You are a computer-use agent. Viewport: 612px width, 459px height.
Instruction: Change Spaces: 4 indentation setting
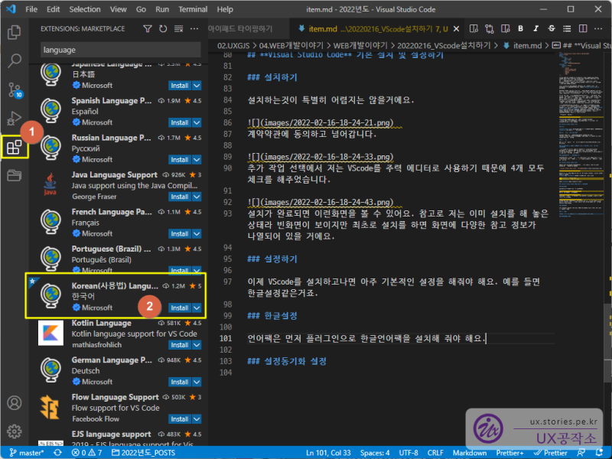tap(375, 452)
